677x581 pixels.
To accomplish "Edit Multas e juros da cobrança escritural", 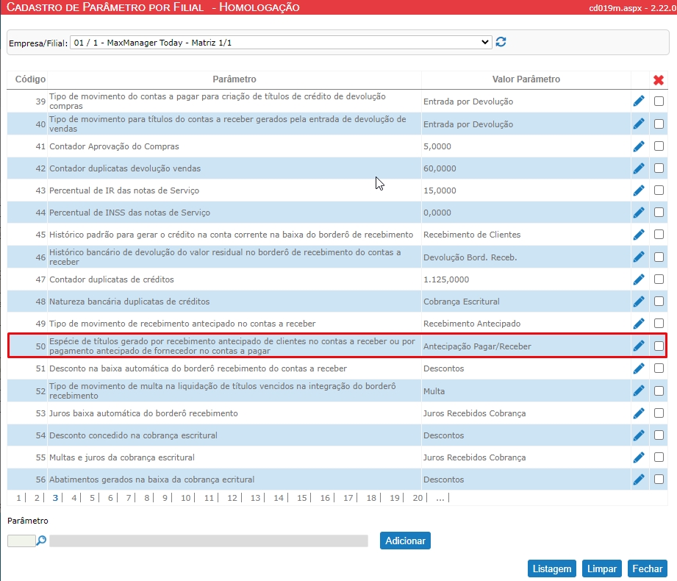I will (x=639, y=457).
